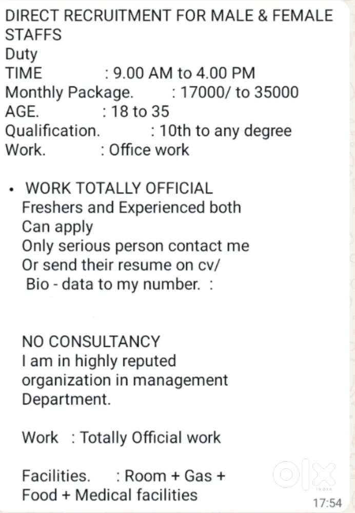Click the NO CONSULTANCY text
This screenshot has width=355, height=513.
(x=91, y=341)
